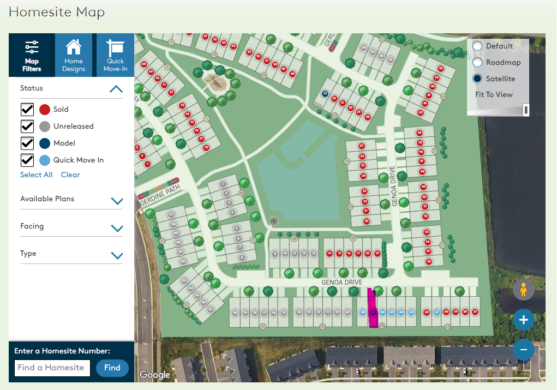Click the Street View pegman icon
Screen dimensions: 557x390
coord(523,290)
